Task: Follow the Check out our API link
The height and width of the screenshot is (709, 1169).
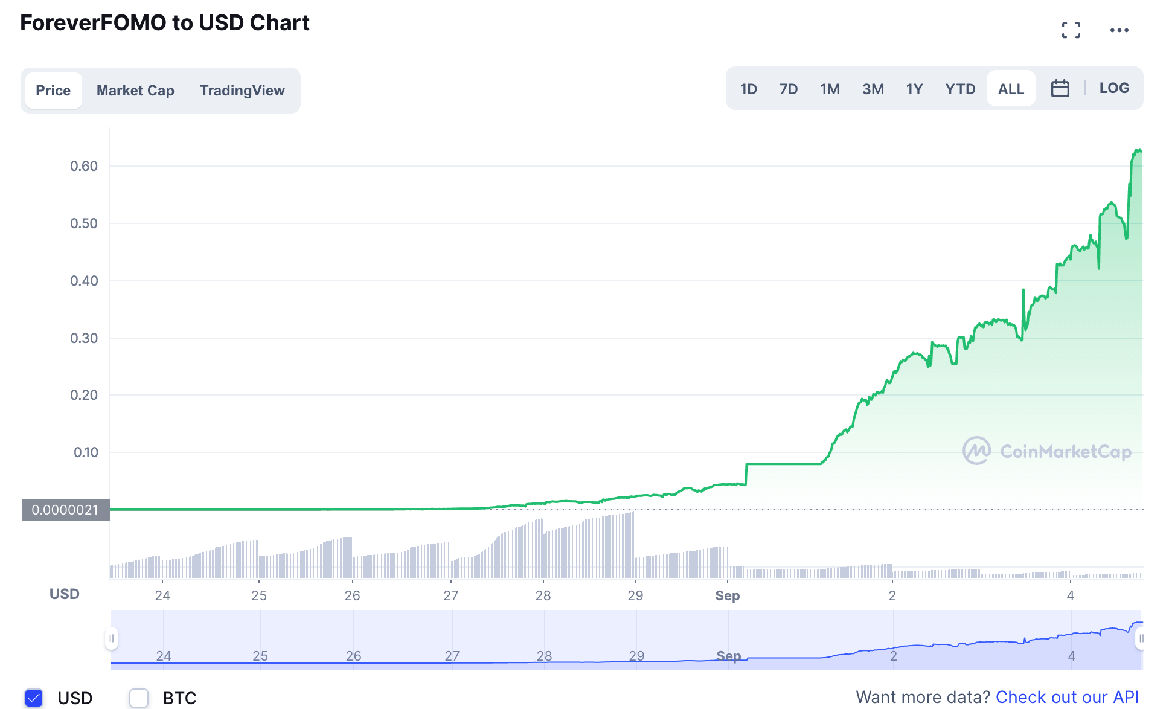Action: coord(1067,697)
